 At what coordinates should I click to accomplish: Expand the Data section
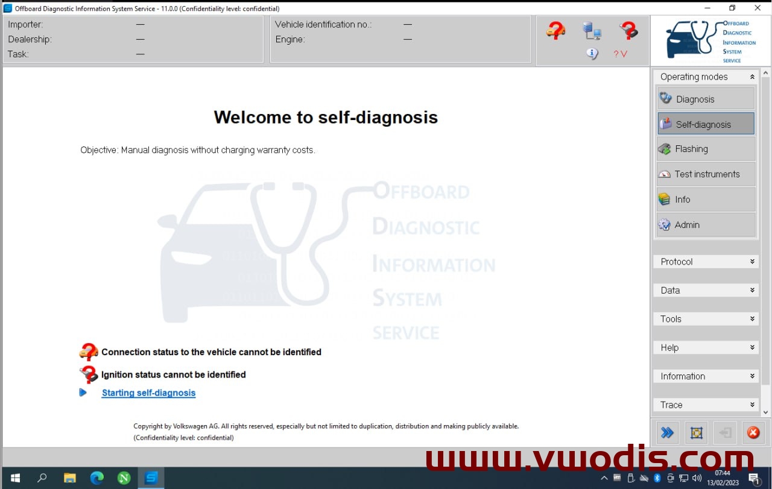coord(706,290)
